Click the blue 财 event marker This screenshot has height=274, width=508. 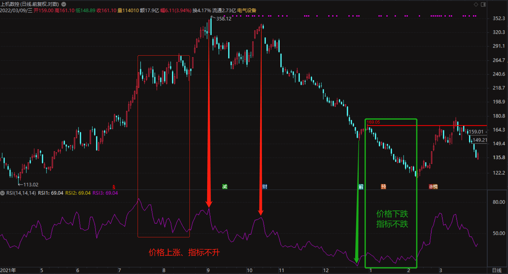coord(265,186)
